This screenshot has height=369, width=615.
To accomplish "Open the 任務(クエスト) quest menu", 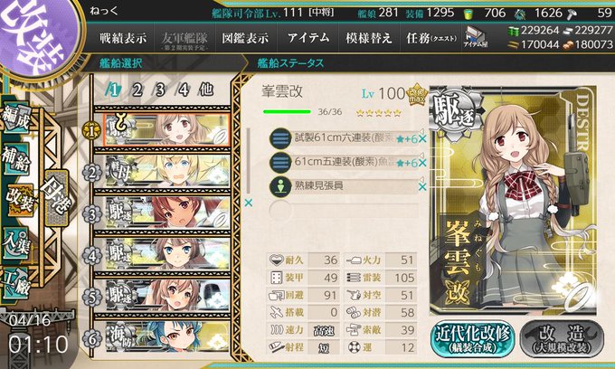I will click(431, 38).
